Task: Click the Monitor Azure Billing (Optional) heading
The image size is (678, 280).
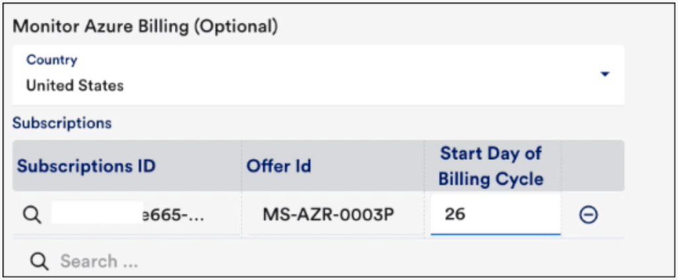Action: click(145, 26)
